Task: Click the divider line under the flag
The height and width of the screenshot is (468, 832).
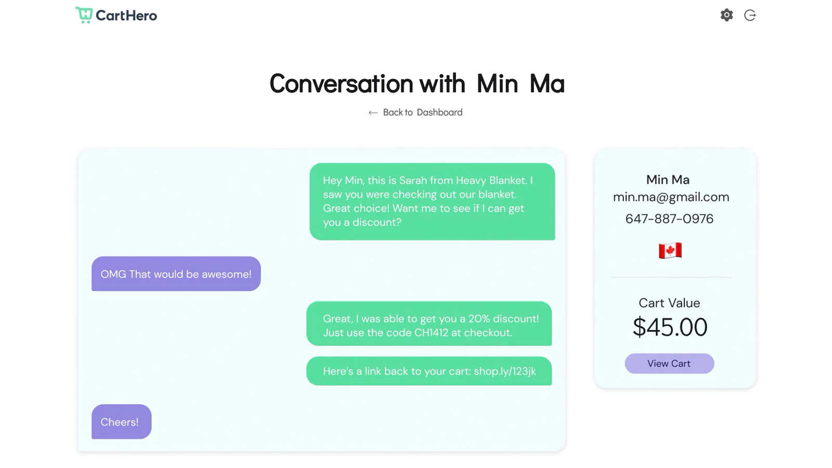Action: (x=671, y=278)
